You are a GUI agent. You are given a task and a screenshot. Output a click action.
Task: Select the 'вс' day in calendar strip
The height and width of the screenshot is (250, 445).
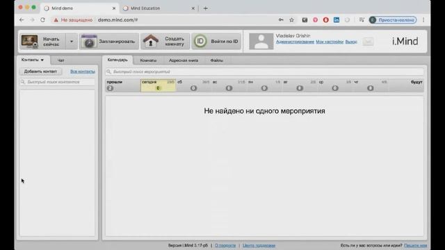tap(229, 85)
